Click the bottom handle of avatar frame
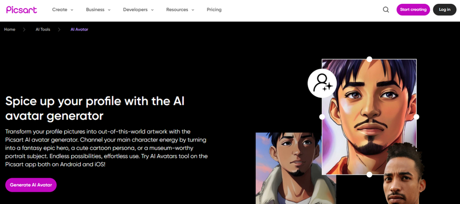Viewport: 460px width, 204px height. pos(370,174)
